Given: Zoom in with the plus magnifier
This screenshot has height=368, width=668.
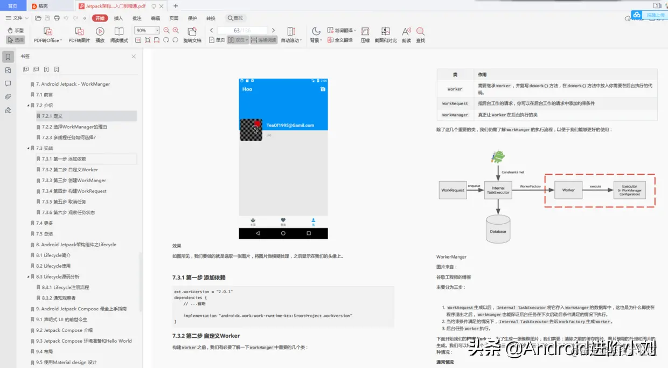Looking at the screenshot, I should click(x=176, y=31).
